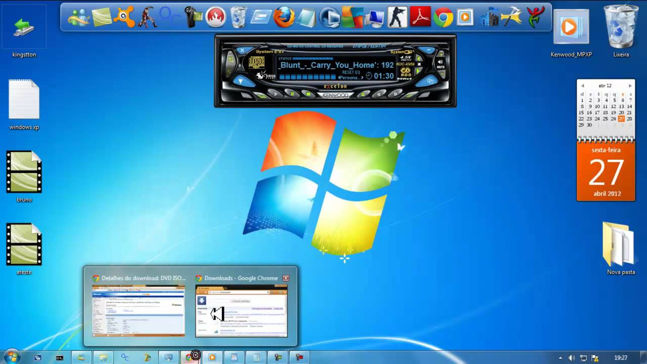The width and height of the screenshot is (647, 364).
Task: Close the Kenwood player with X button
Action: tap(242, 50)
